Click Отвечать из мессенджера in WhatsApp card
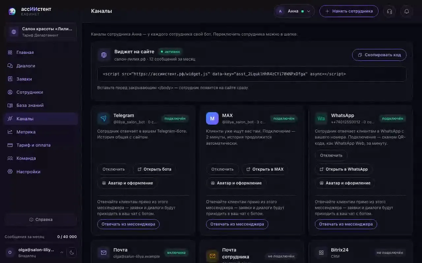422x263 pixels. pos(346,224)
